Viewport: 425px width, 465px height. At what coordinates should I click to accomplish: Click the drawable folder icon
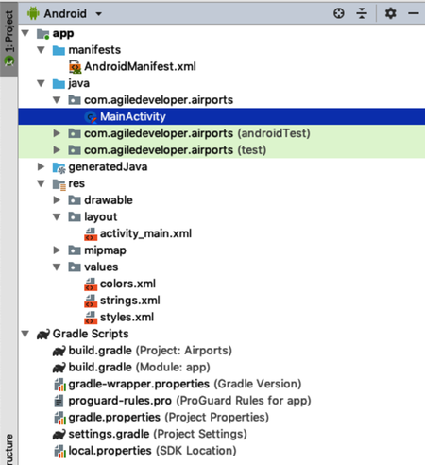click(75, 200)
